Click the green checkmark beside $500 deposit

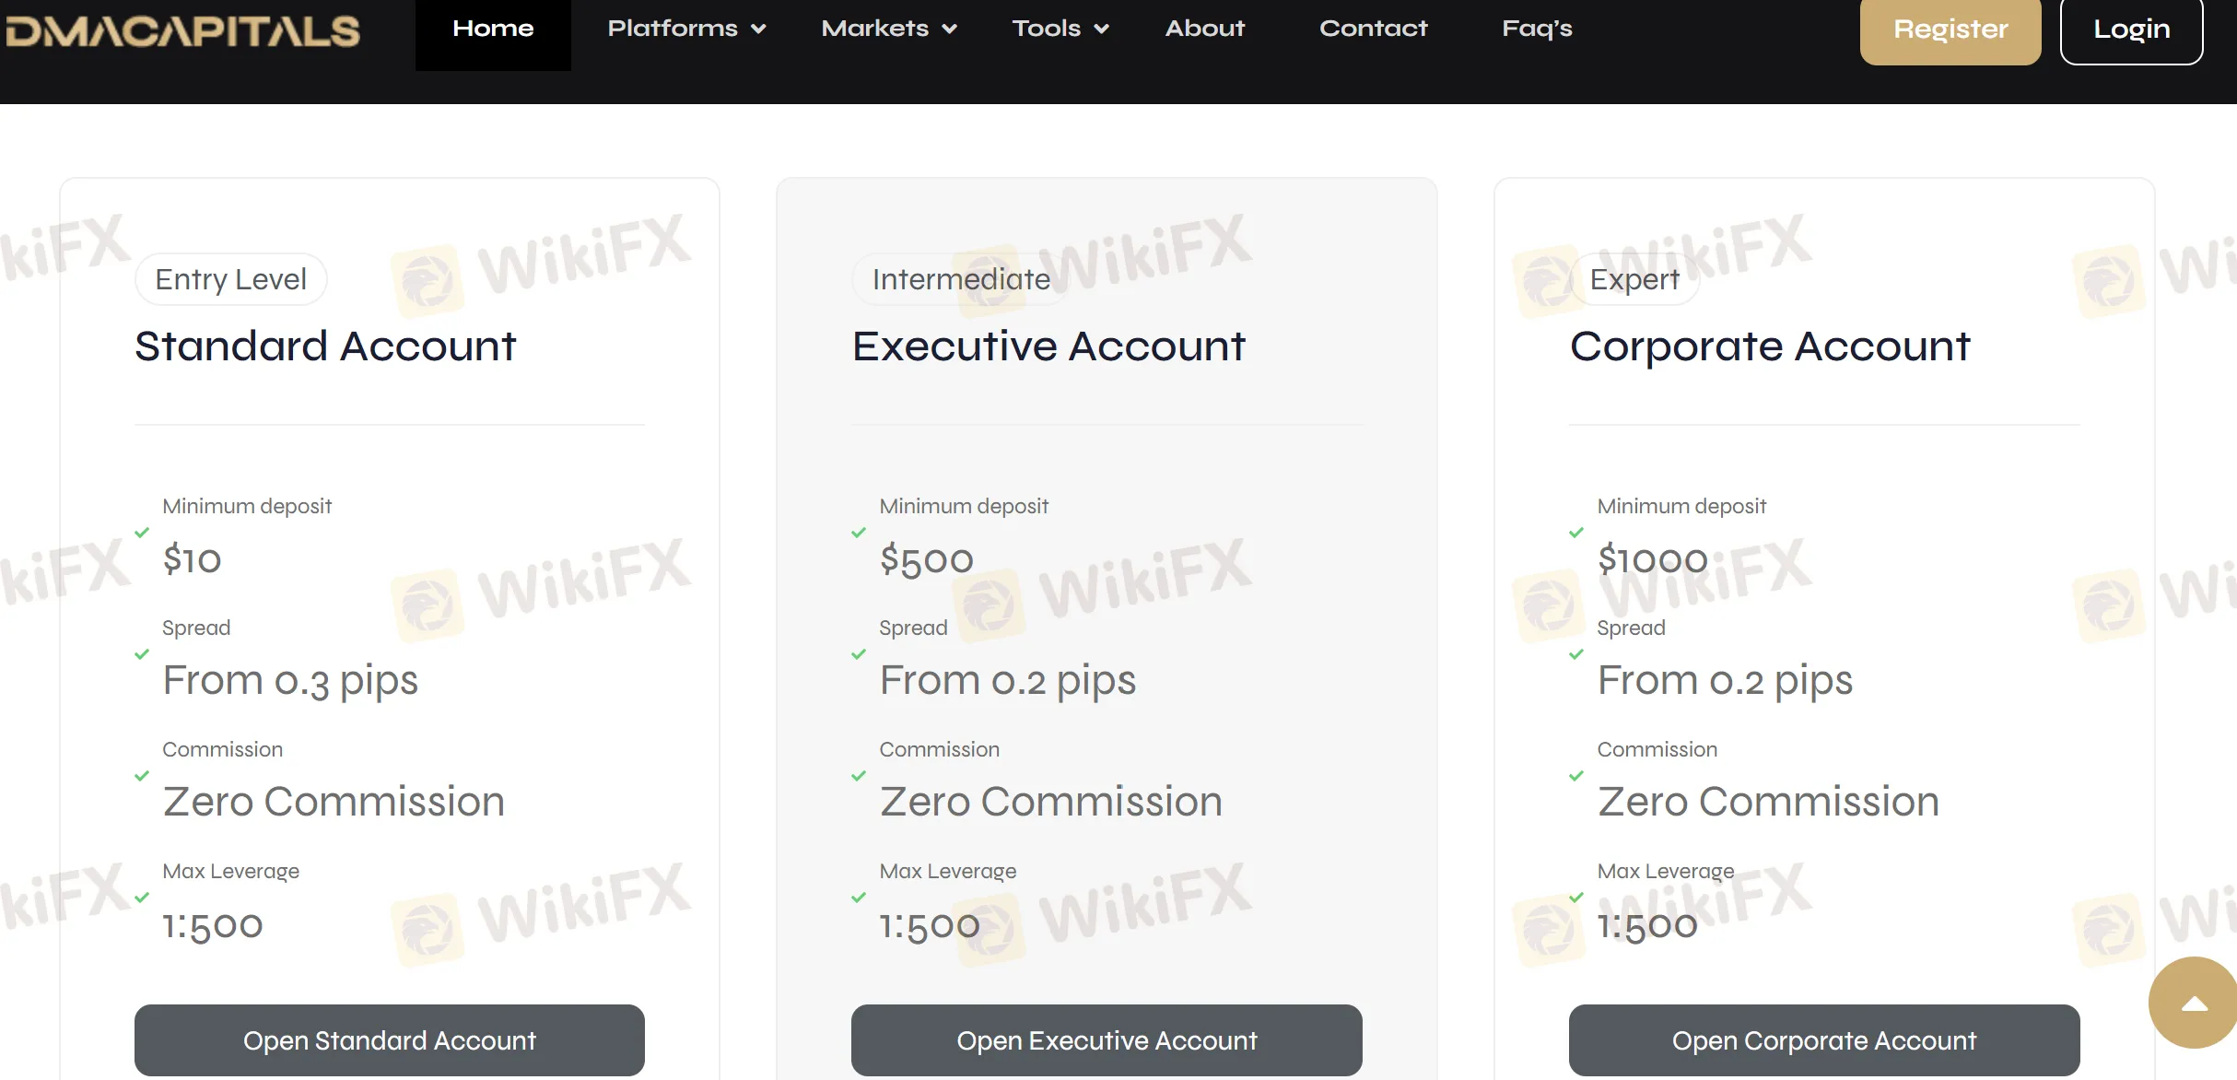click(x=859, y=533)
